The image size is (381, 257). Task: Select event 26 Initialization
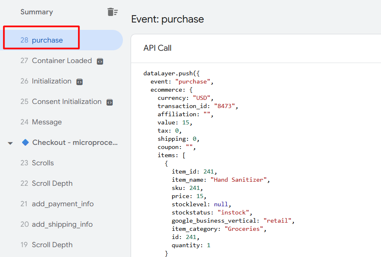(x=51, y=81)
